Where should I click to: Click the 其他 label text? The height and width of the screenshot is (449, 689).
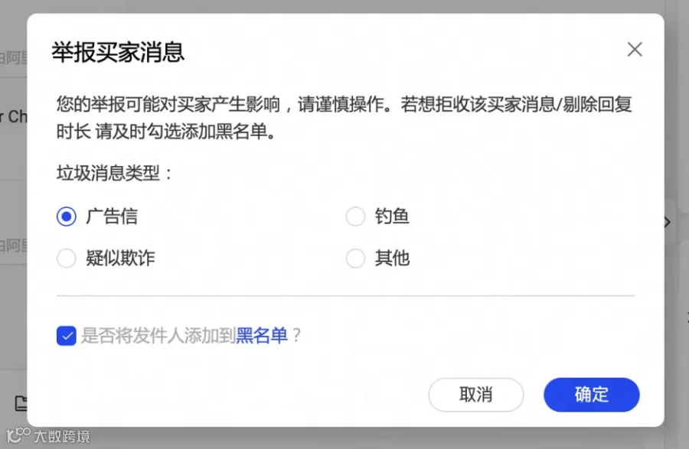(392, 258)
